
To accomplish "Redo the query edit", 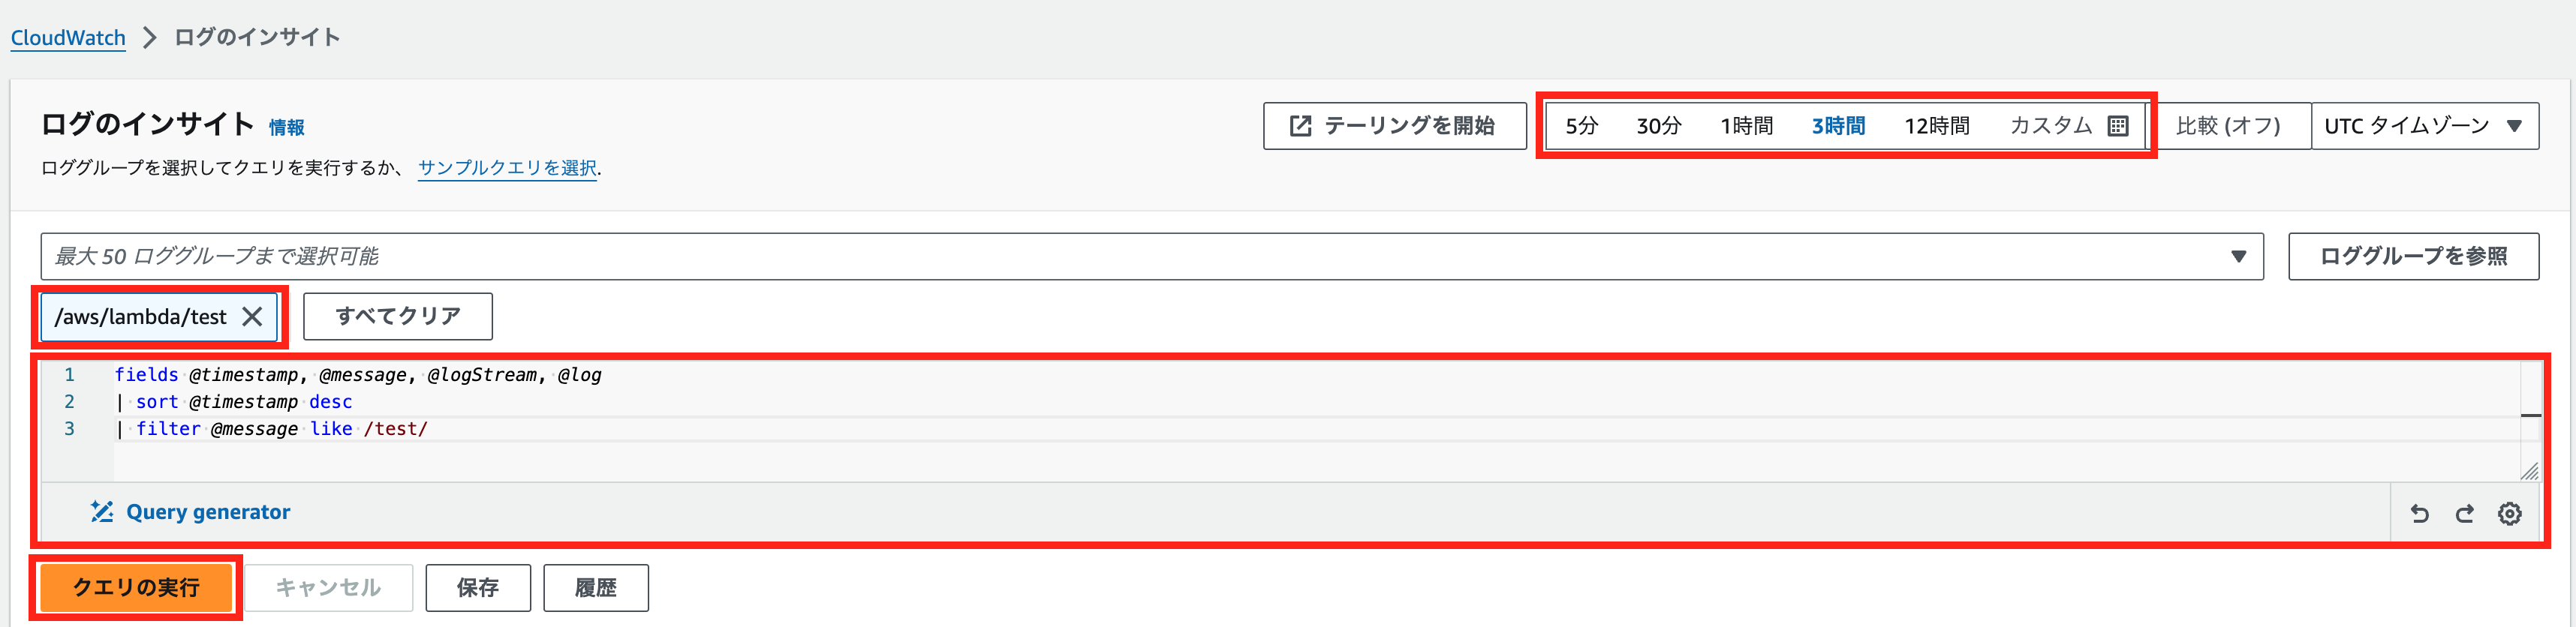I will pos(2464,513).
